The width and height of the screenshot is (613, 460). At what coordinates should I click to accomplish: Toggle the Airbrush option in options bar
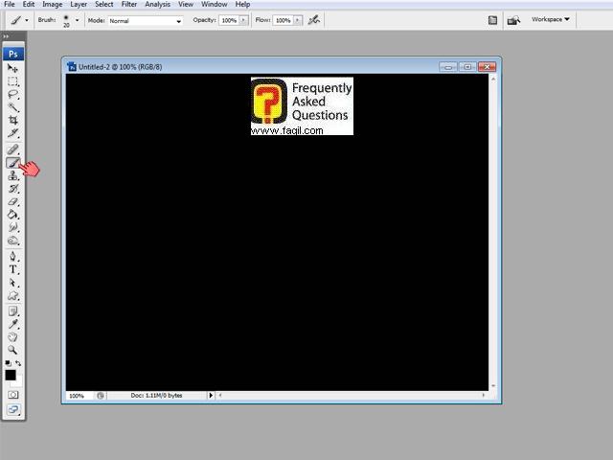coord(313,19)
